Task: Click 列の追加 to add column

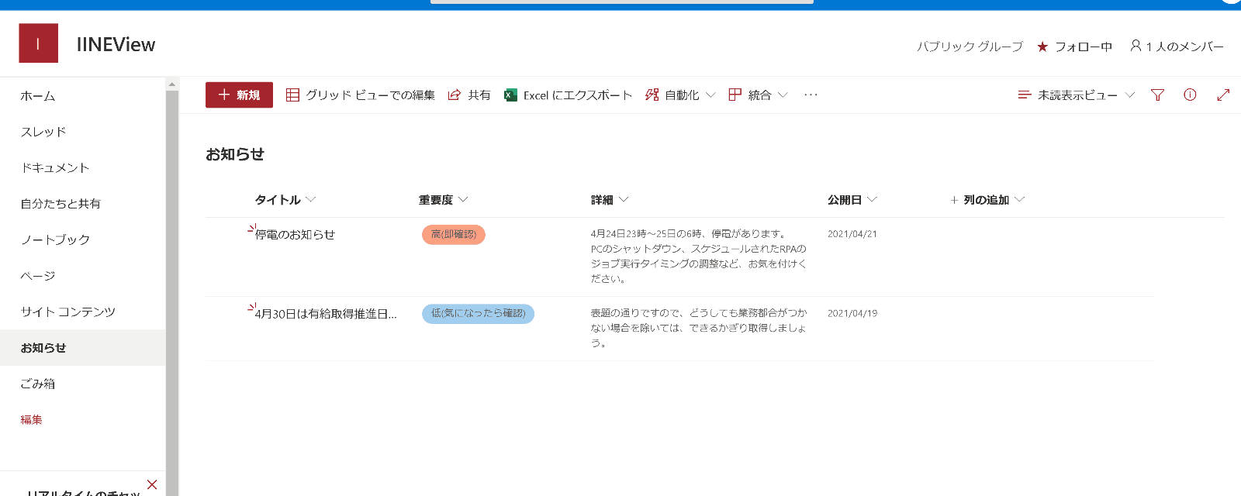Action: [x=987, y=199]
